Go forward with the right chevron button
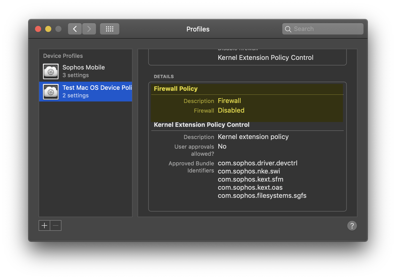This screenshot has height=279, width=396. (89, 29)
